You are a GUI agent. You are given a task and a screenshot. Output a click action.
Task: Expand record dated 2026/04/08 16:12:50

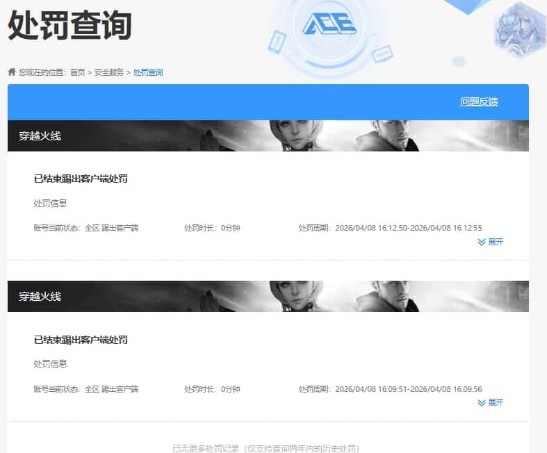[x=490, y=242]
